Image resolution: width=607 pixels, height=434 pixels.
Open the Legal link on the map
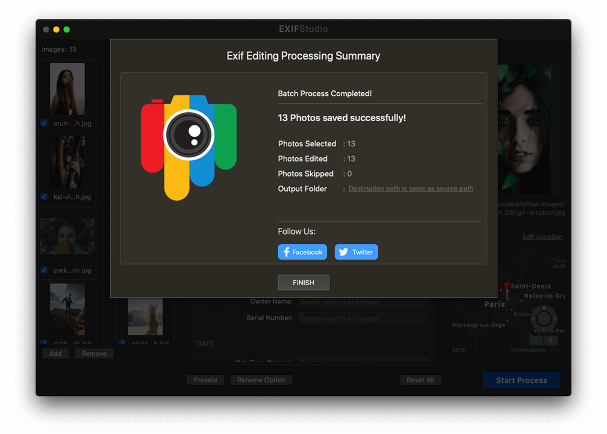459,350
